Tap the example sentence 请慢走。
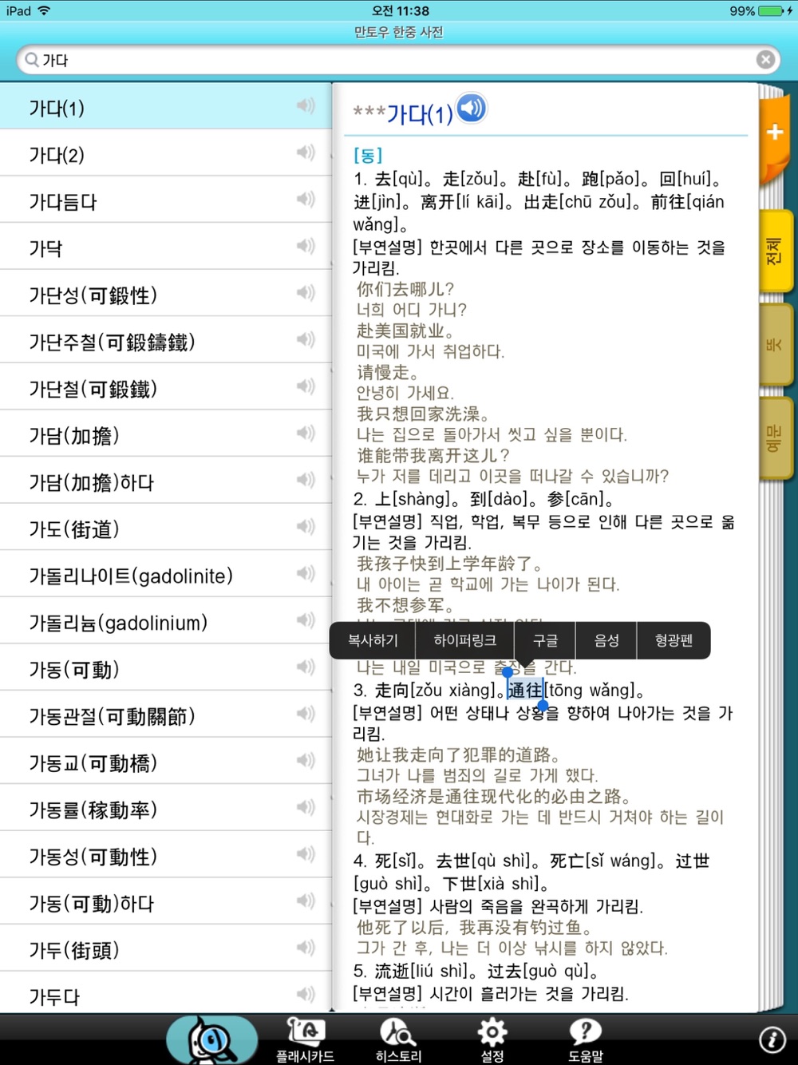Viewport: 798px width, 1065px height. (388, 372)
